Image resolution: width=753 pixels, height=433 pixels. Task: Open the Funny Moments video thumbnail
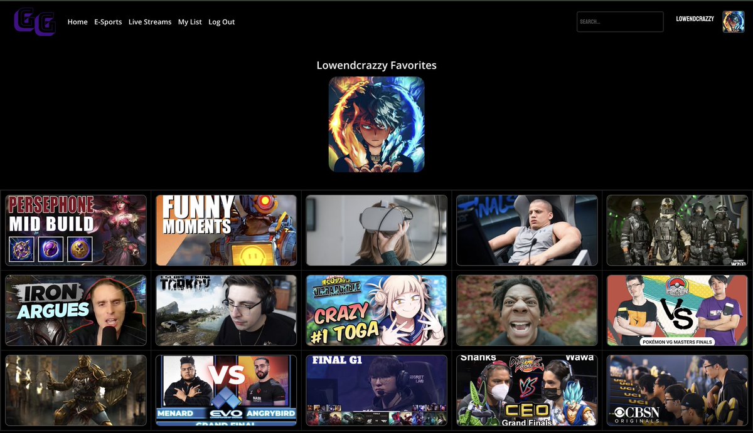click(226, 230)
